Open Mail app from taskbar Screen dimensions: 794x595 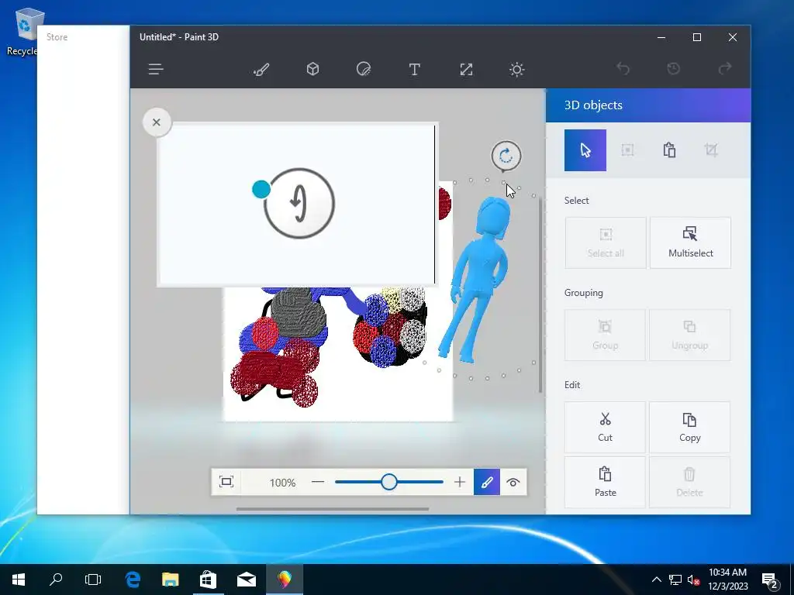point(246,580)
